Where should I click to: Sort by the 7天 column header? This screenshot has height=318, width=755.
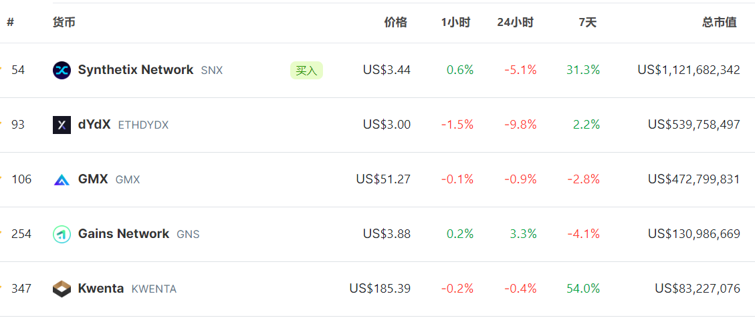point(587,22)
